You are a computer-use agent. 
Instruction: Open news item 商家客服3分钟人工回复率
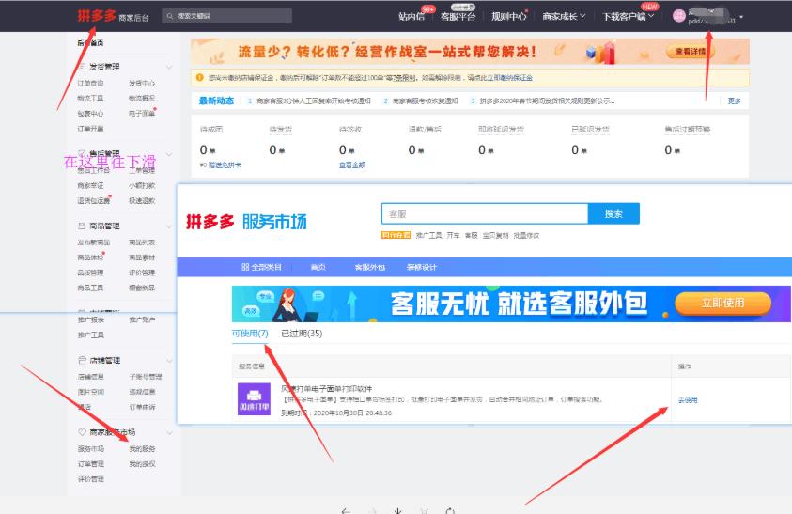[313, 101]
